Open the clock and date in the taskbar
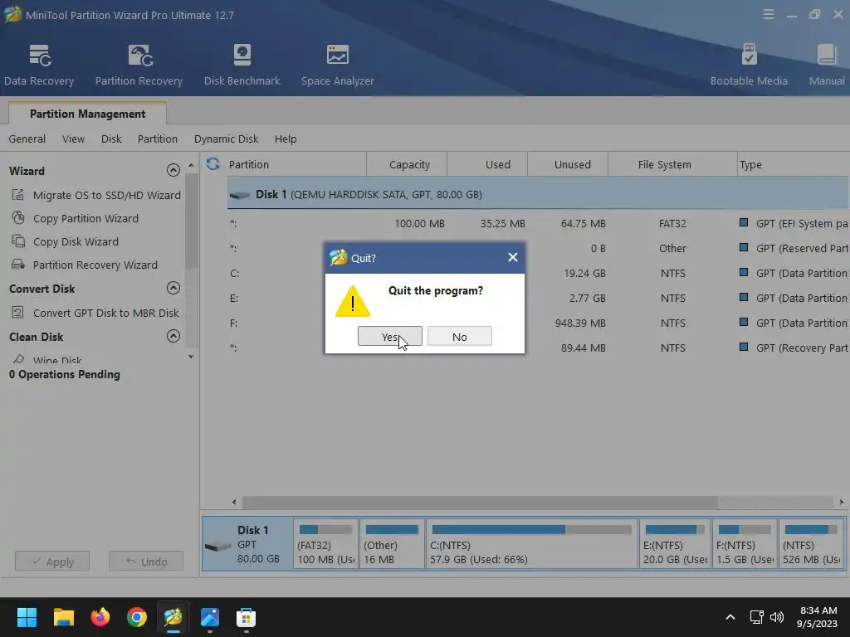Viewport: 850px width, 637px height. pos(818,617)
